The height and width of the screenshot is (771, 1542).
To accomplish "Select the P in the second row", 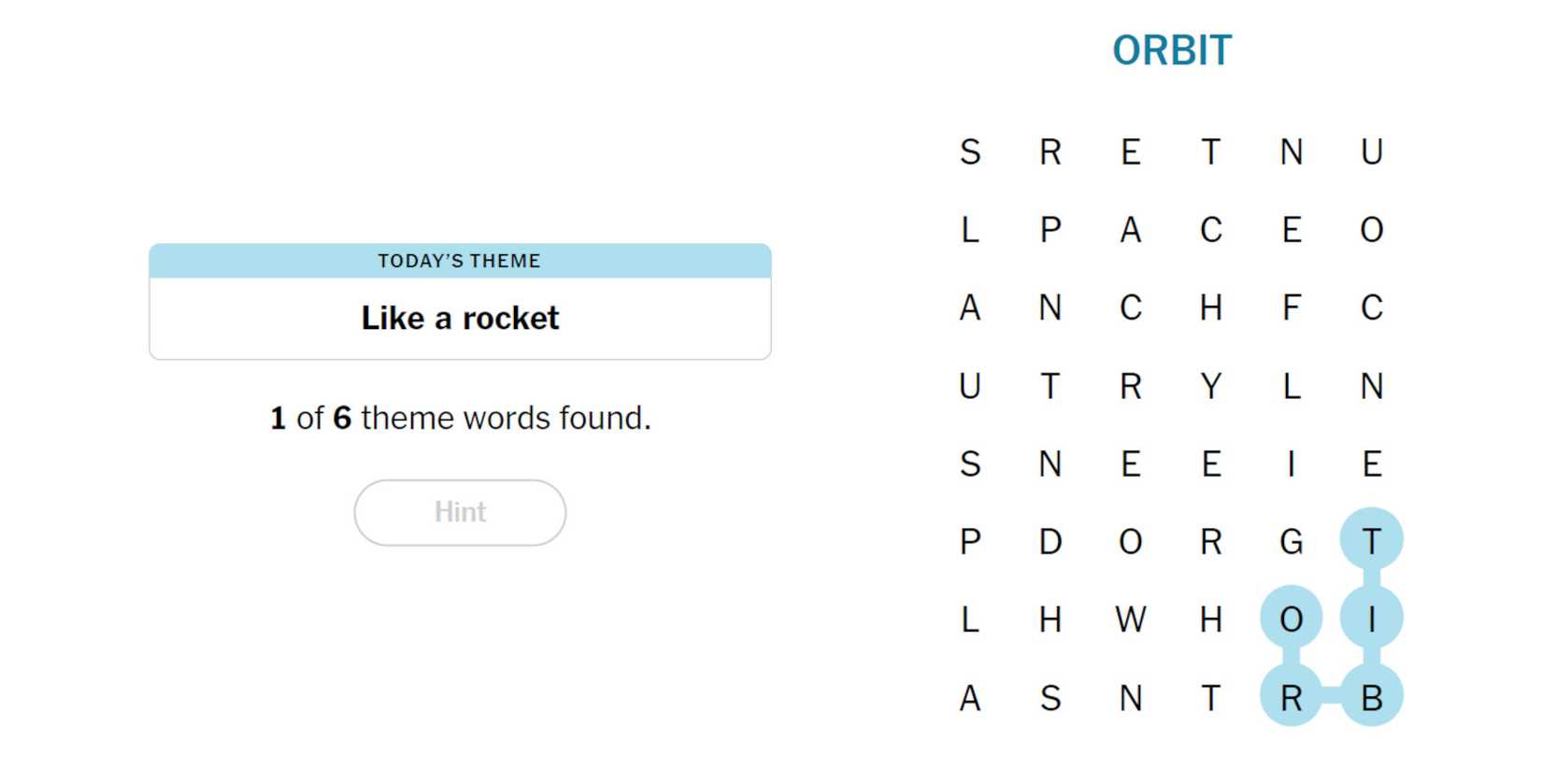I will (x=1050, y=230).
